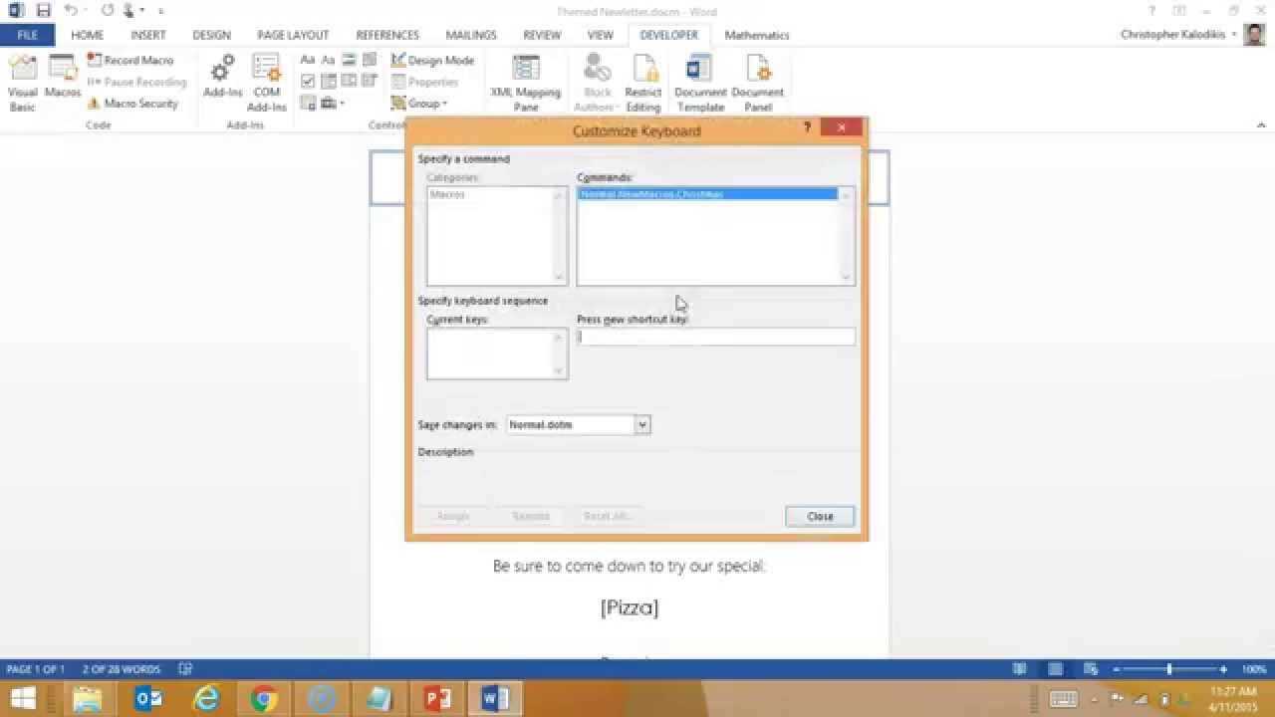Click Record Macro in Code group
This screenshot has width=1275, height=717.
tap(130, 61)
